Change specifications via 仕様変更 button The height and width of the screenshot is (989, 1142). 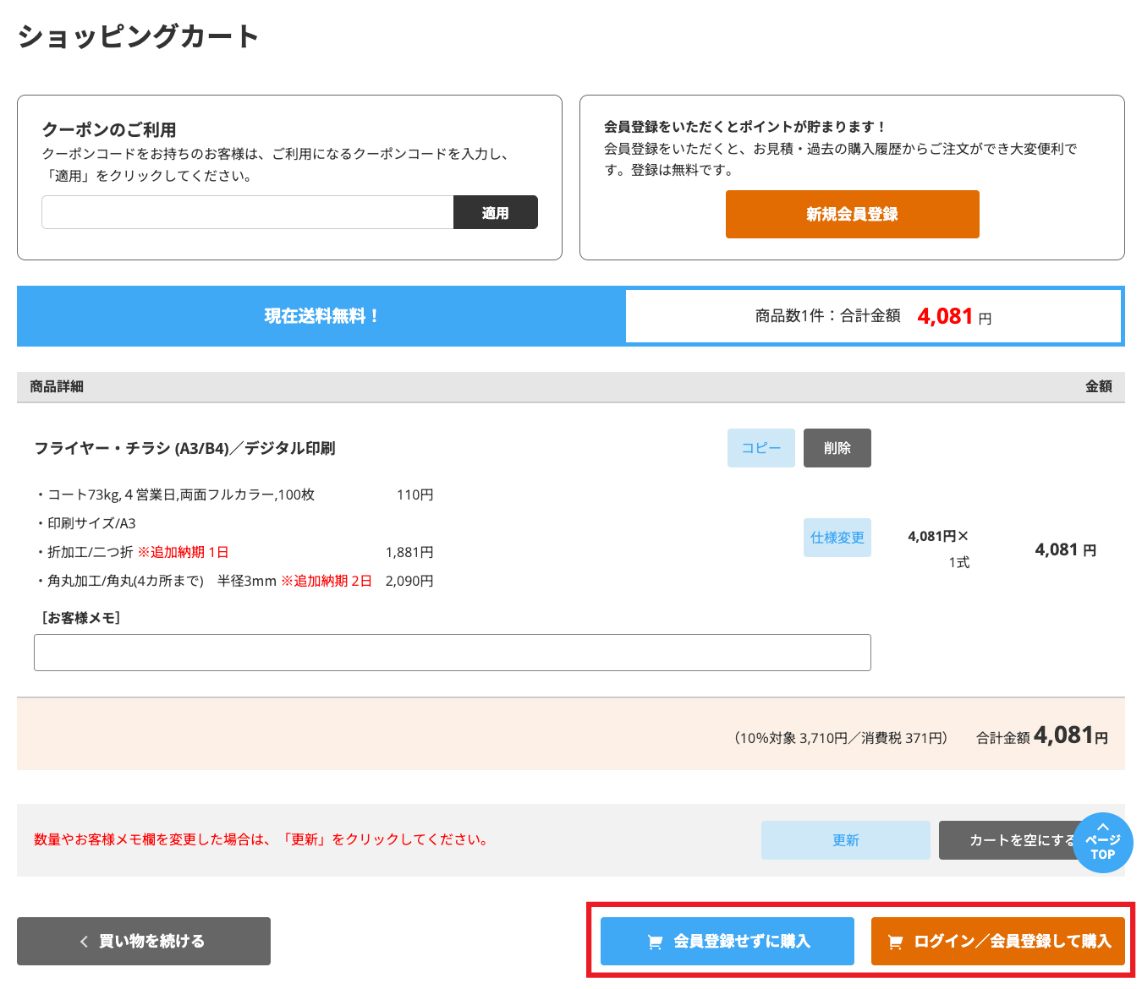(x=837, y=538)
